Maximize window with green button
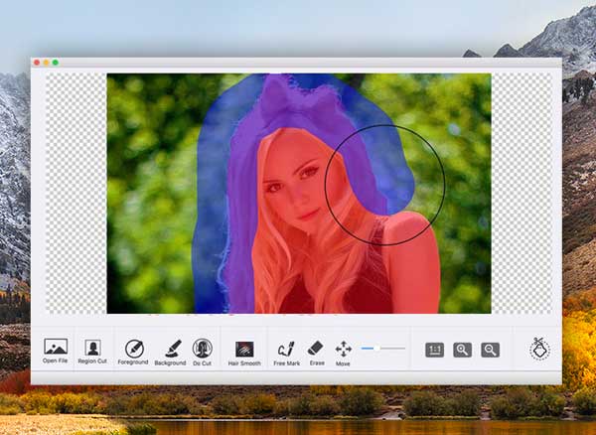This screenshot has height=435, width=596. point(56,63)
